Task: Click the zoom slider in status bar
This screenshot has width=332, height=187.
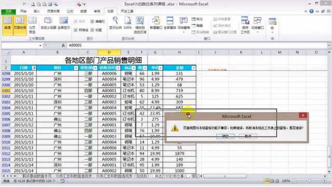Action: click(x=309, y=181)
